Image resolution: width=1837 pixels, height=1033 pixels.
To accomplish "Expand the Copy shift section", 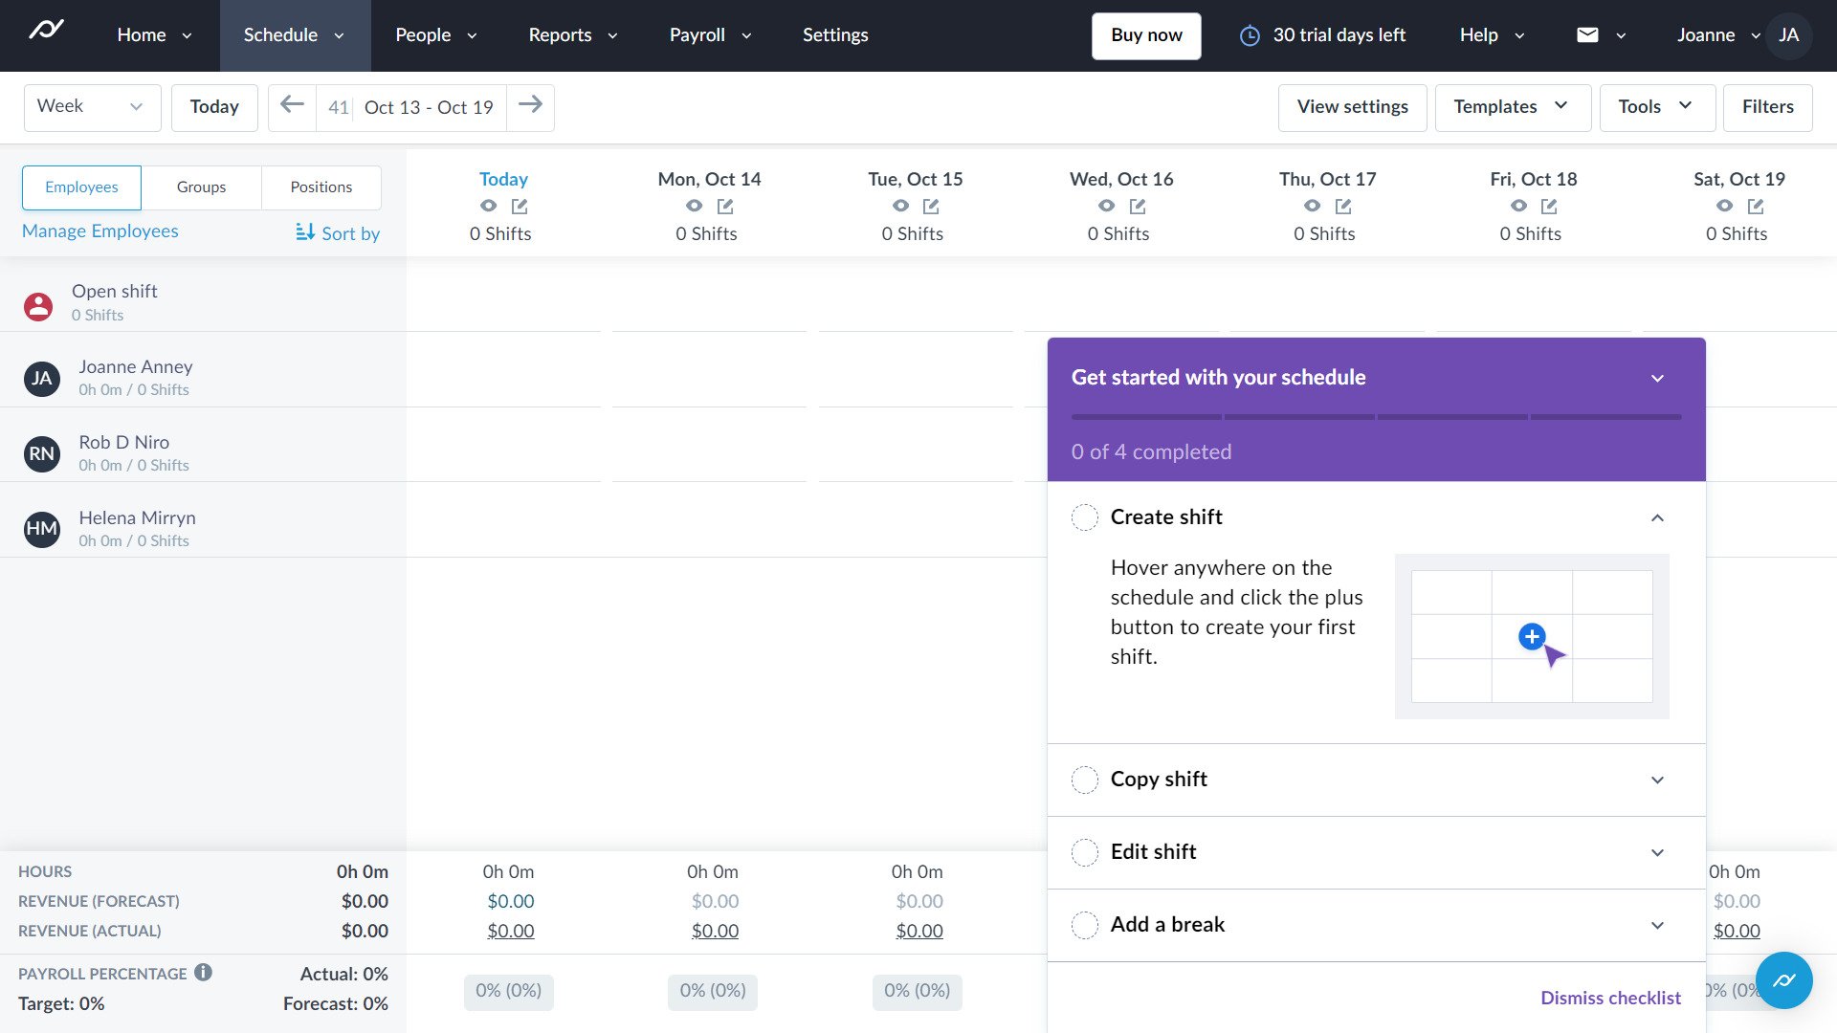I will point(1658,780).
